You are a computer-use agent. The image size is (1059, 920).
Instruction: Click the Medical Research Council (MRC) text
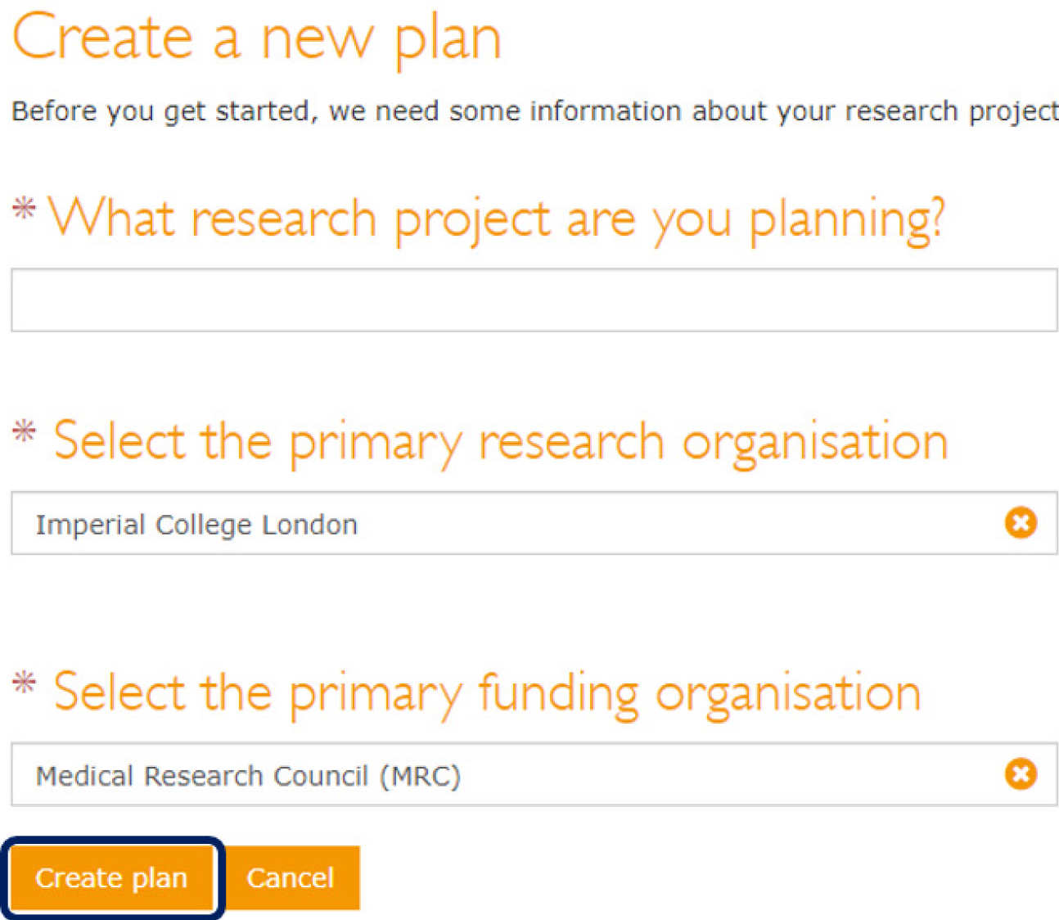pyautogui.click(x=248, y=775)
